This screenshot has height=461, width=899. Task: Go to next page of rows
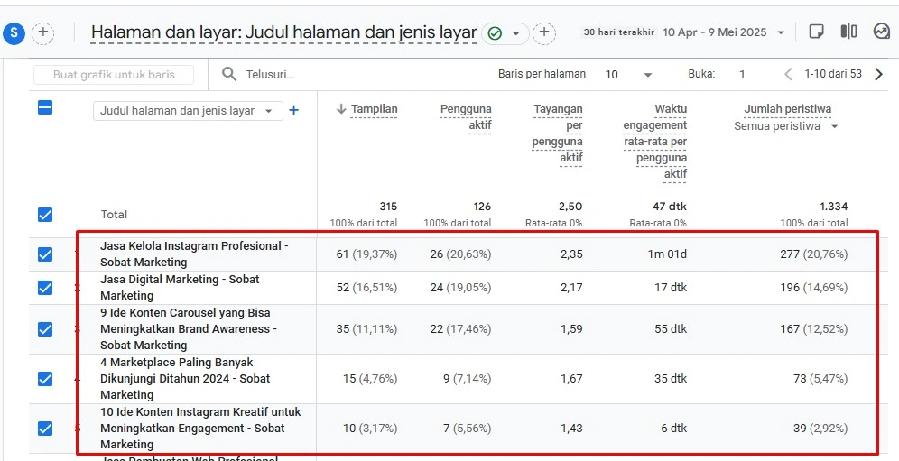(878, 74)
